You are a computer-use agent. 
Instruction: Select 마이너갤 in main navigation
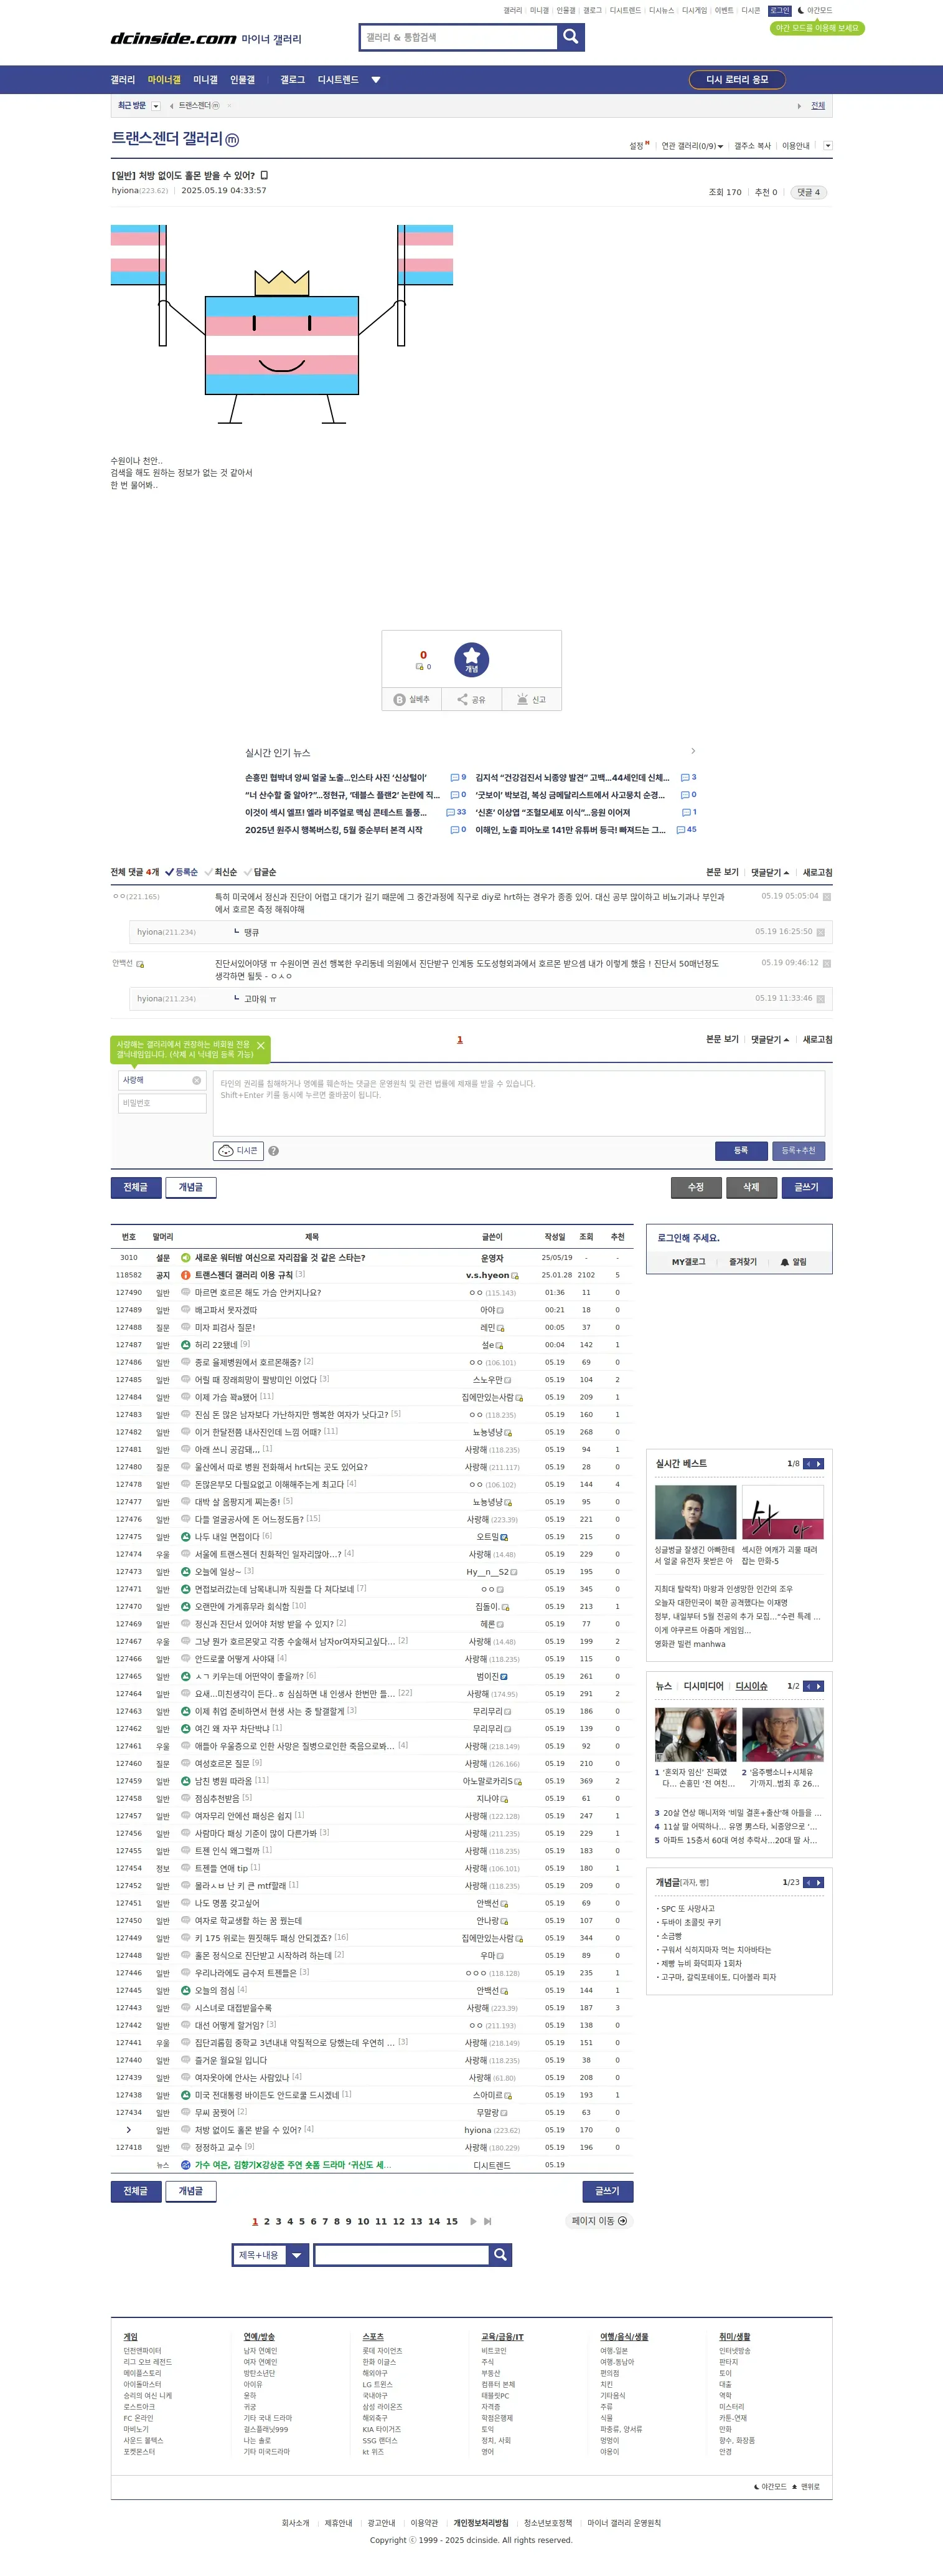click(164, 80)
